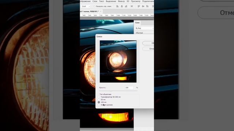234x131 pixels.
Task: Click the align horizontal centers icon
Action: pyautogui.click(x=122, y=6)
